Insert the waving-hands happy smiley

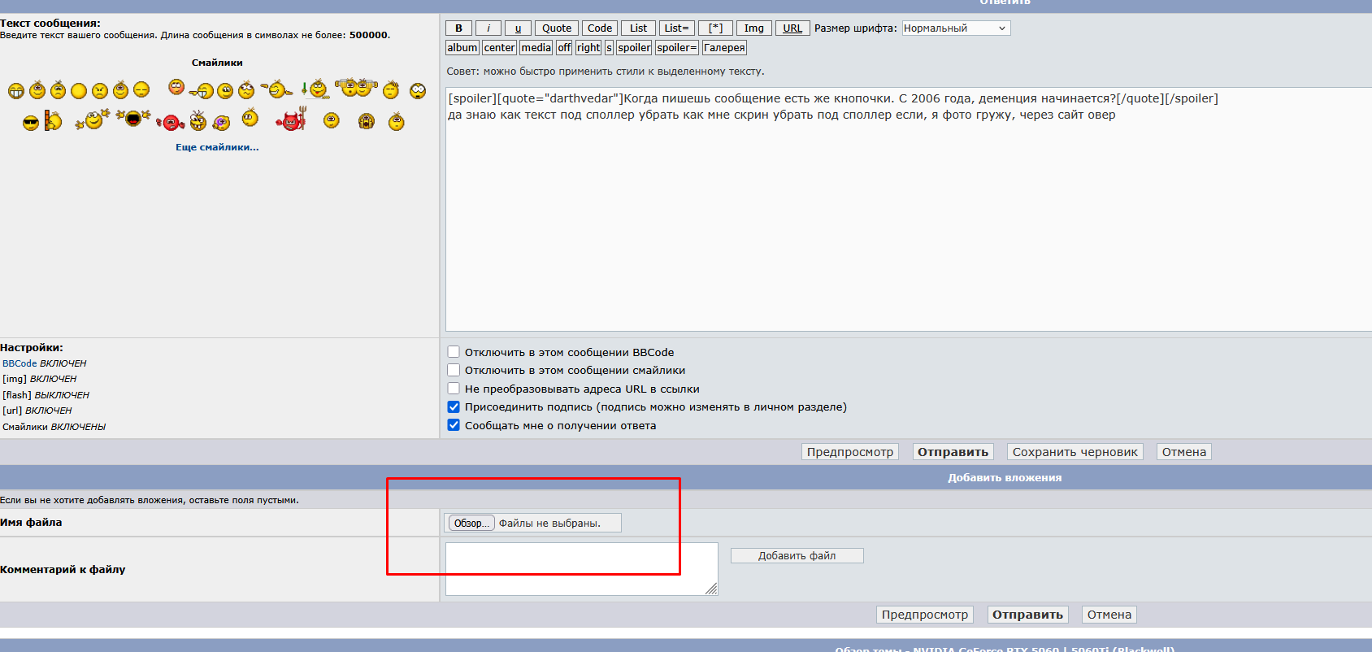pos(93,120)
